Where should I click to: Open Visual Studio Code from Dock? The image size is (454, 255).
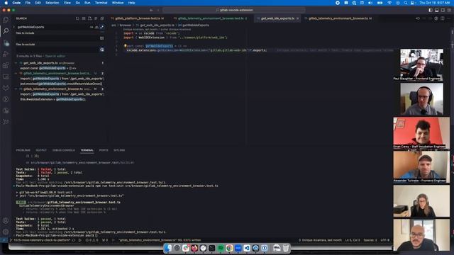[247, 248]
